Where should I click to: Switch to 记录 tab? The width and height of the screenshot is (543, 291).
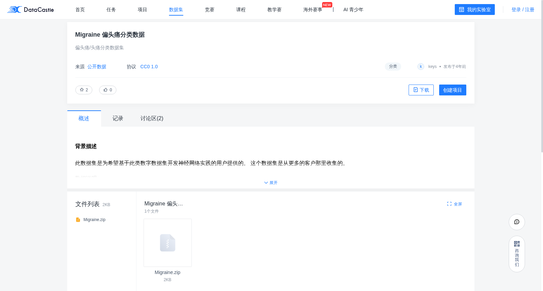pyautogui.click(x=118, y=119)
